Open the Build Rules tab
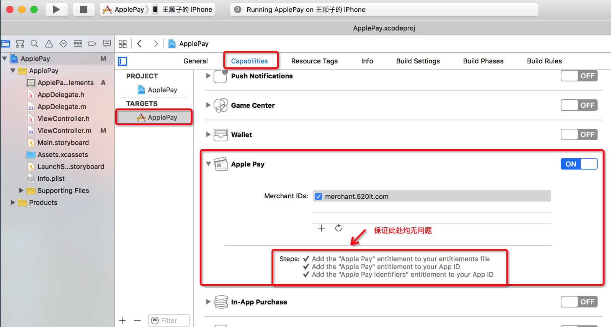This screenshot has height=327, width=611. [x=544, y=61]
